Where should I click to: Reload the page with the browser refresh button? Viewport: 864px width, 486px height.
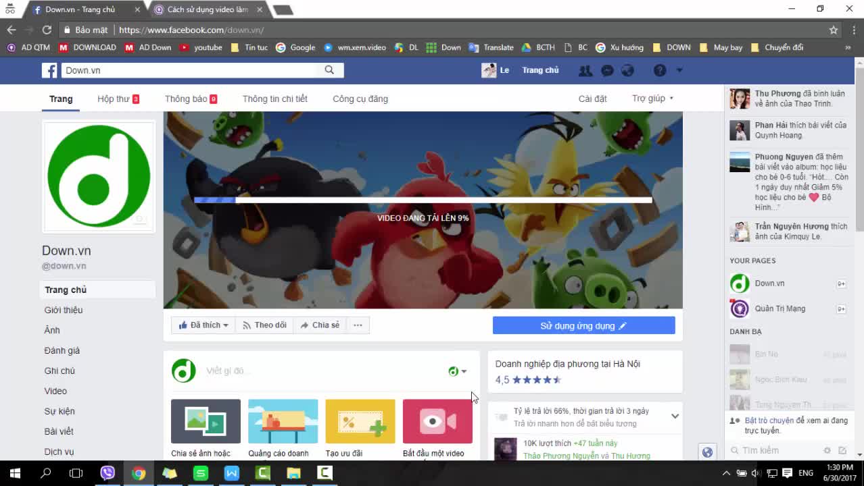[x=47, y=30]
